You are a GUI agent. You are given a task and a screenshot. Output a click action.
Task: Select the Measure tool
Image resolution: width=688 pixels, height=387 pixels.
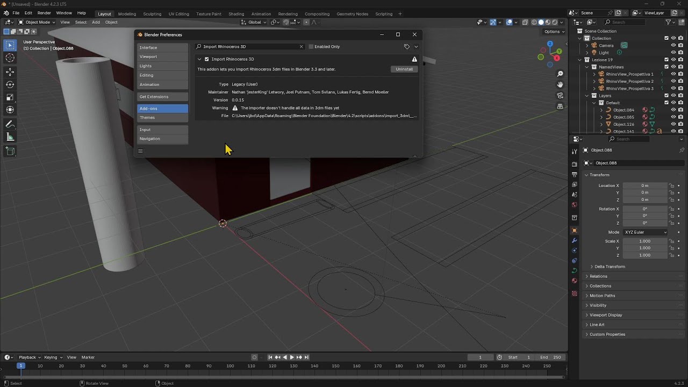click(x=10, y=137)
